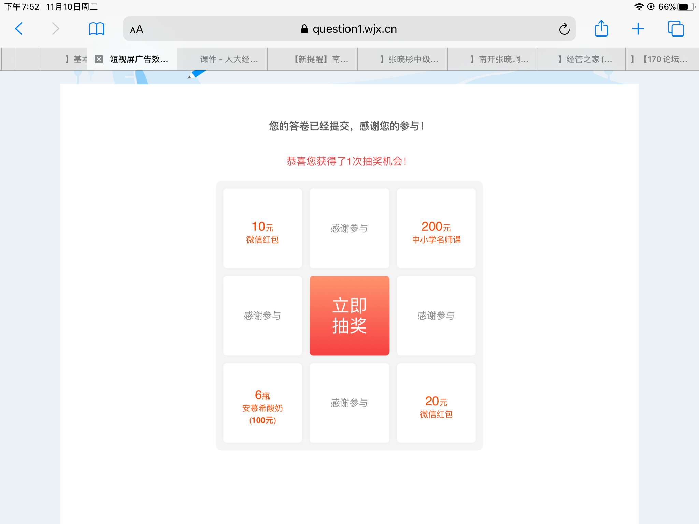Open the share sheet icon
Screen dimensions: 699x524
coord(601,29)
